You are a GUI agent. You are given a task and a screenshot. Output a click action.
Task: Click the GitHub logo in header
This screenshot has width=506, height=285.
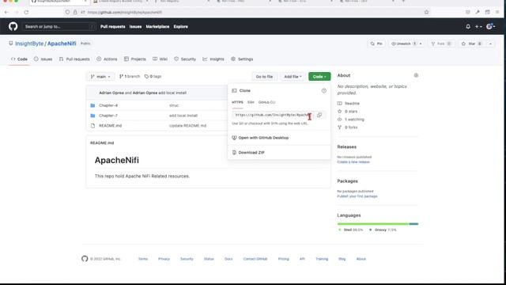pos(13,26)
